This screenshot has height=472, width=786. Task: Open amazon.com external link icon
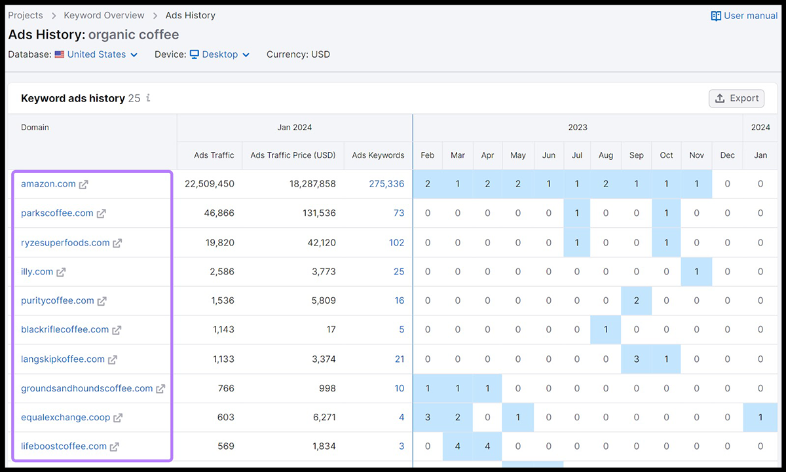pos(83,185)
